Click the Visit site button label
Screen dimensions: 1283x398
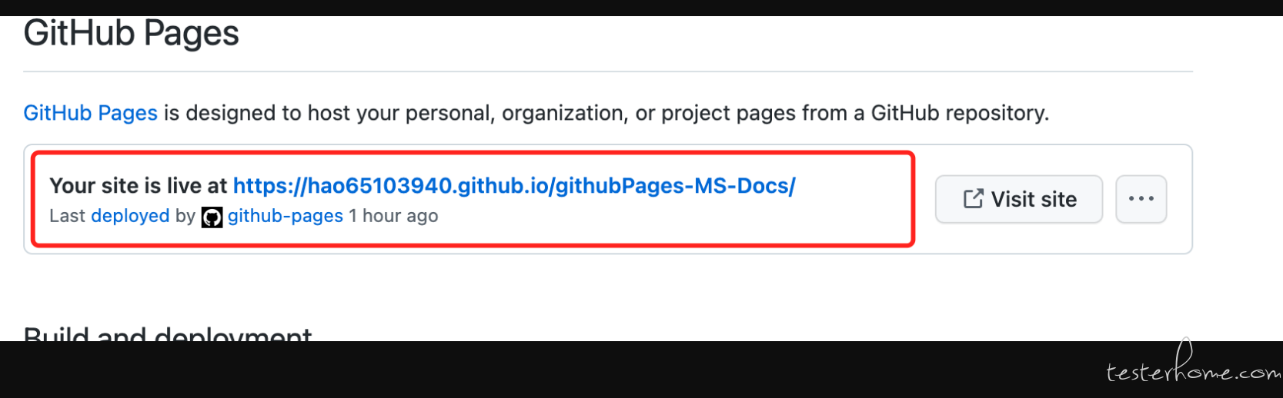click(x=1034, y=199)
